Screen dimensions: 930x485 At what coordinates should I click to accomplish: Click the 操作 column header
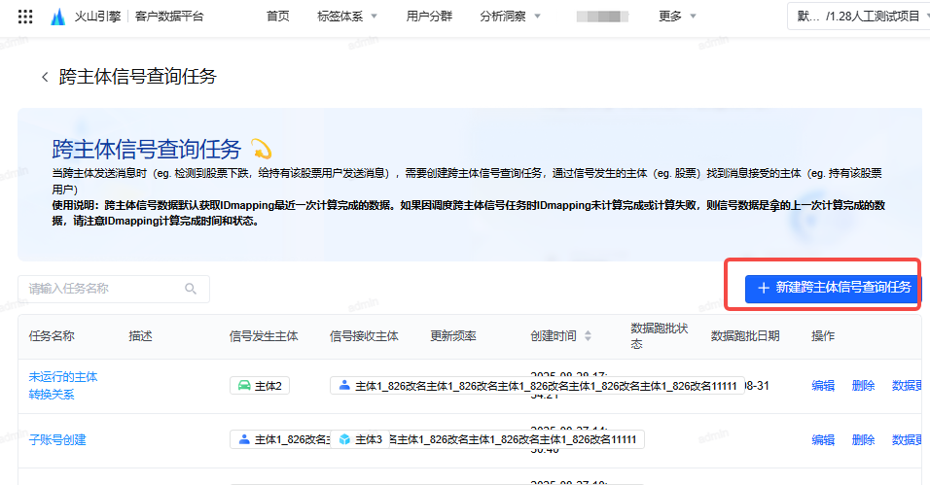pyautogui.click(x=823, y=336)
